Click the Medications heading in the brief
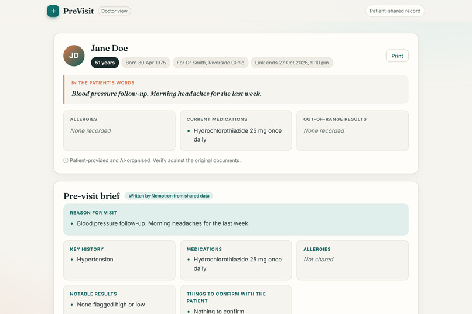 (x=204, y=249)
